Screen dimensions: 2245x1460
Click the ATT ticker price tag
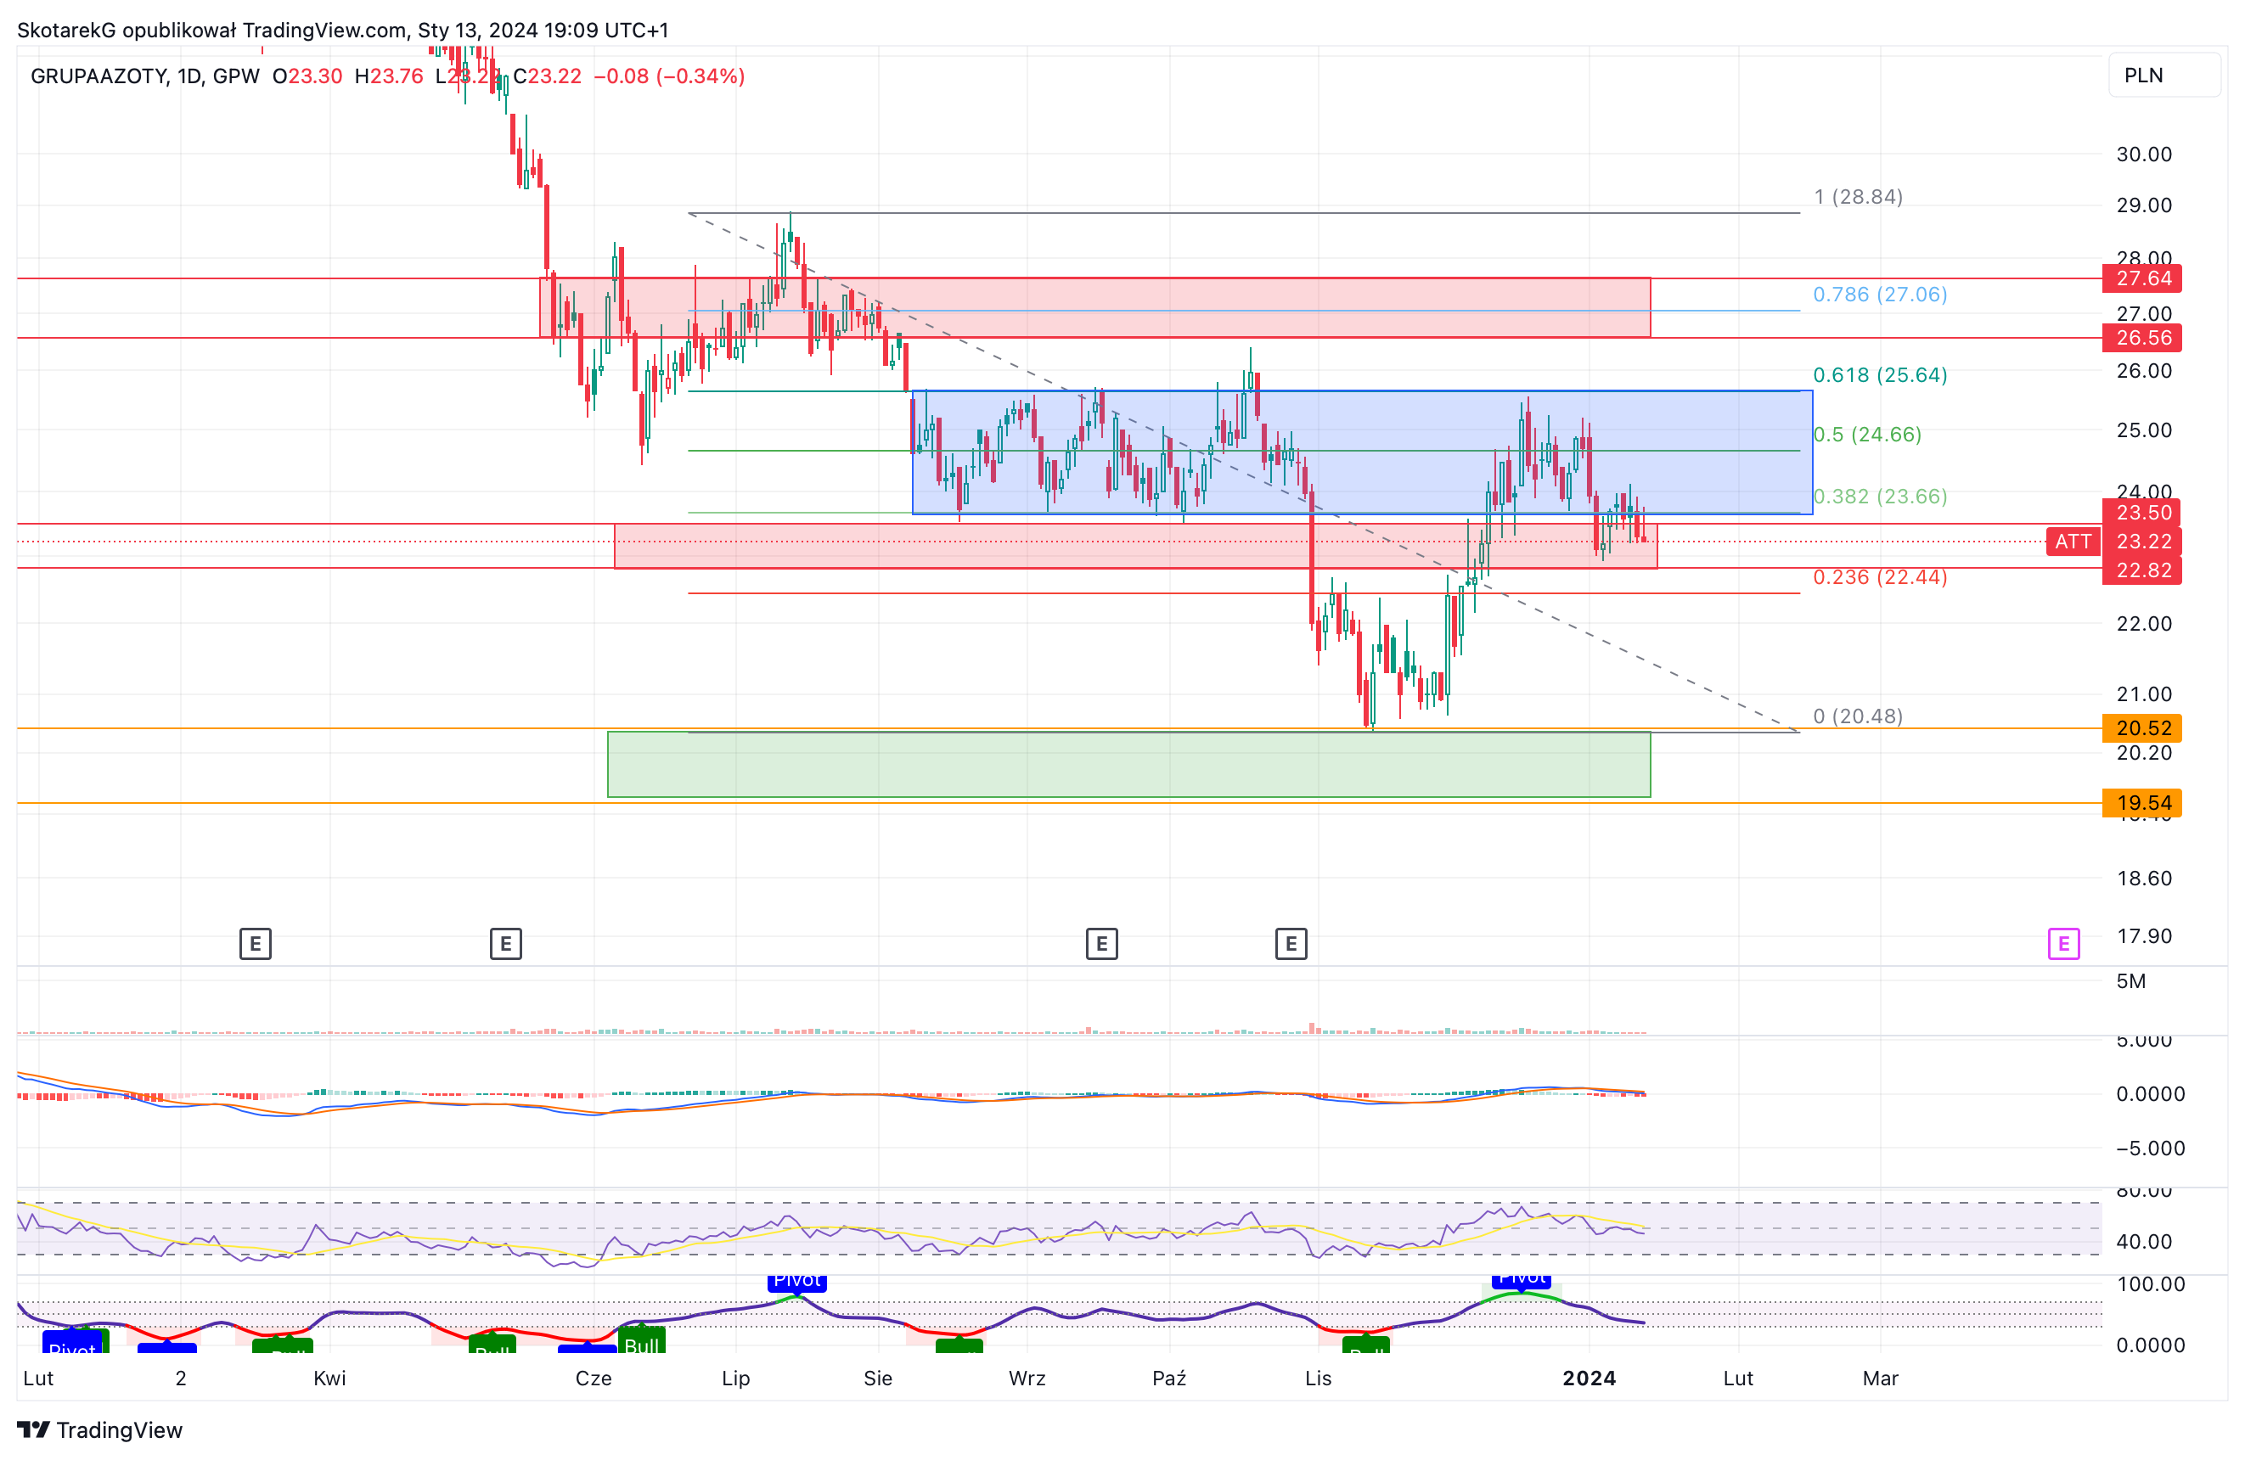coord(2073,542)
